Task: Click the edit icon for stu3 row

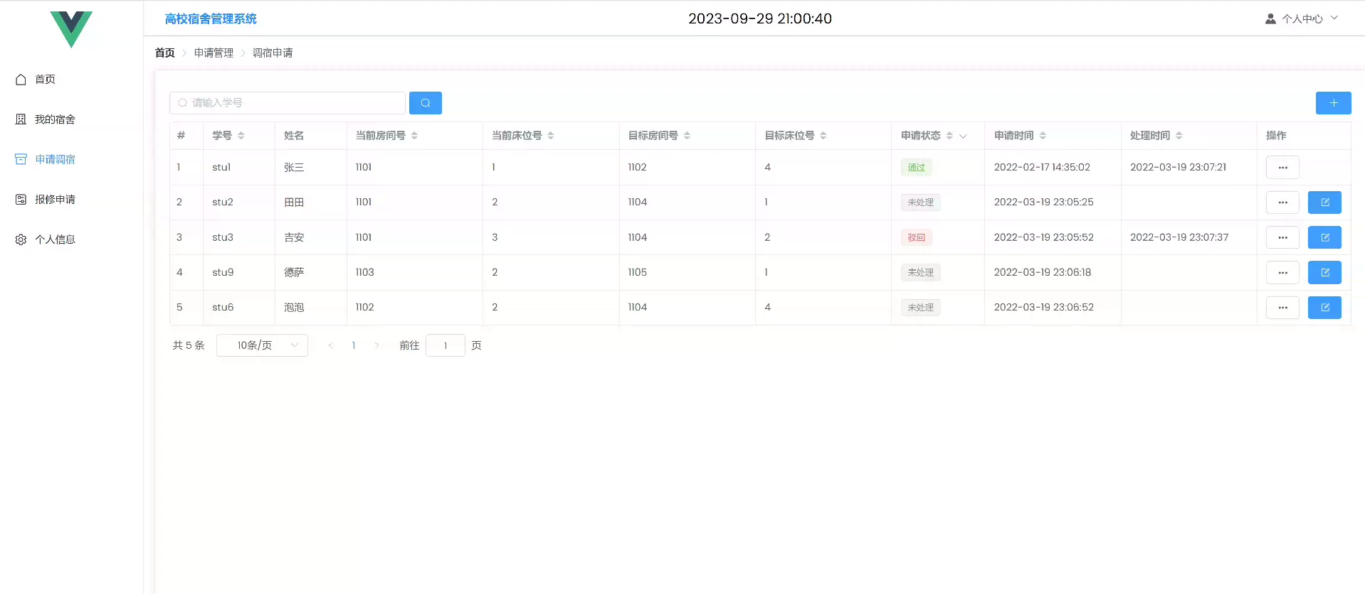Action: point(1324,237)
